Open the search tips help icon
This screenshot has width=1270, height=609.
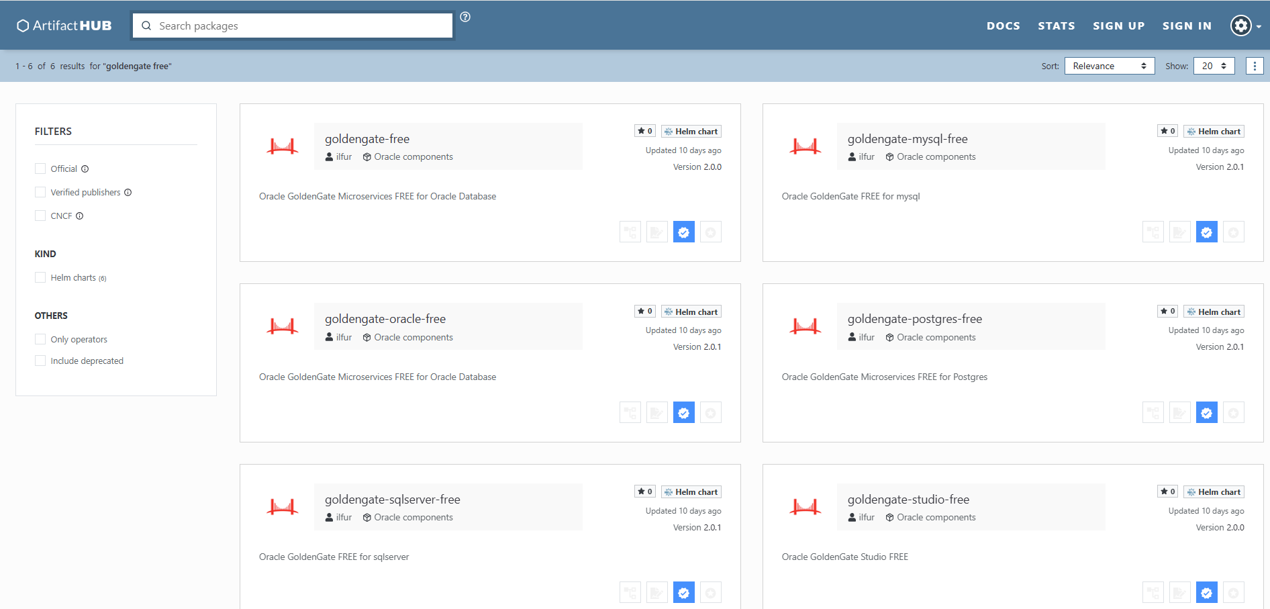pos(465,17)
